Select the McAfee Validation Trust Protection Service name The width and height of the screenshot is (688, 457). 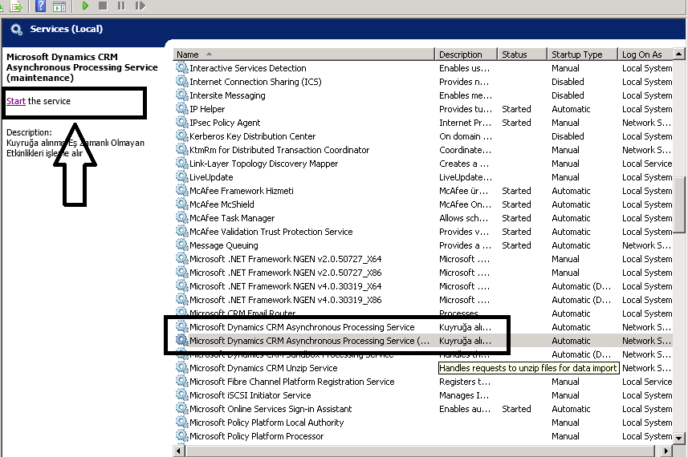tap(271, 232)
